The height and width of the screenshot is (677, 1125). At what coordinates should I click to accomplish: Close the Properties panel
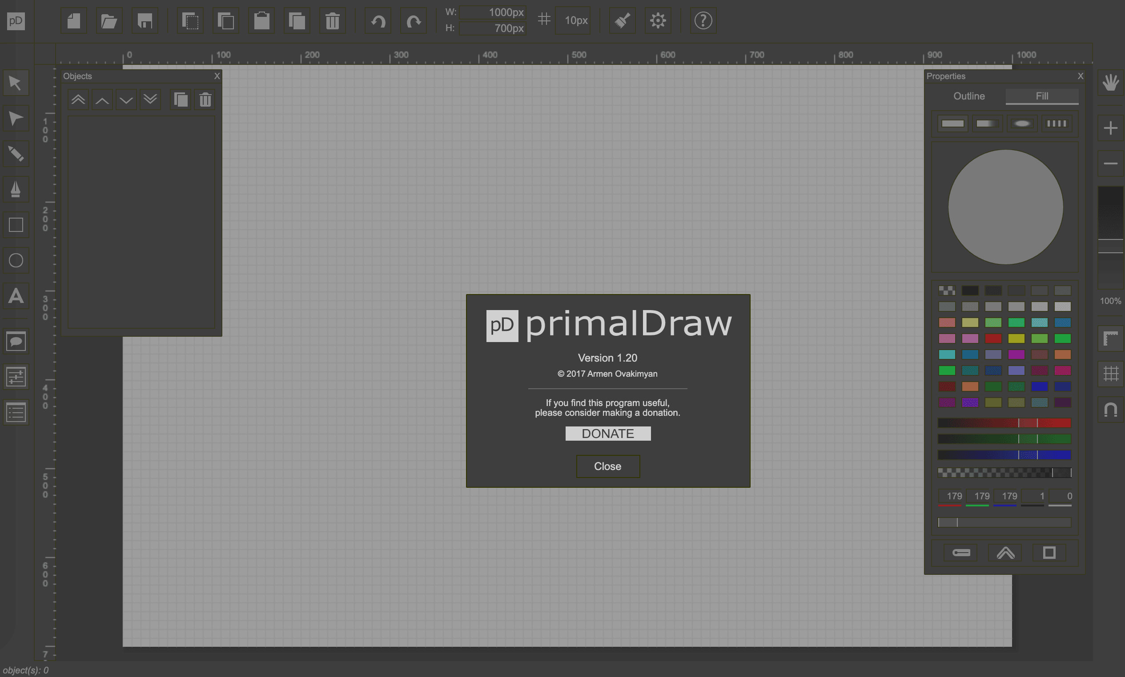pyautogui.click(x=1081, y=76)
